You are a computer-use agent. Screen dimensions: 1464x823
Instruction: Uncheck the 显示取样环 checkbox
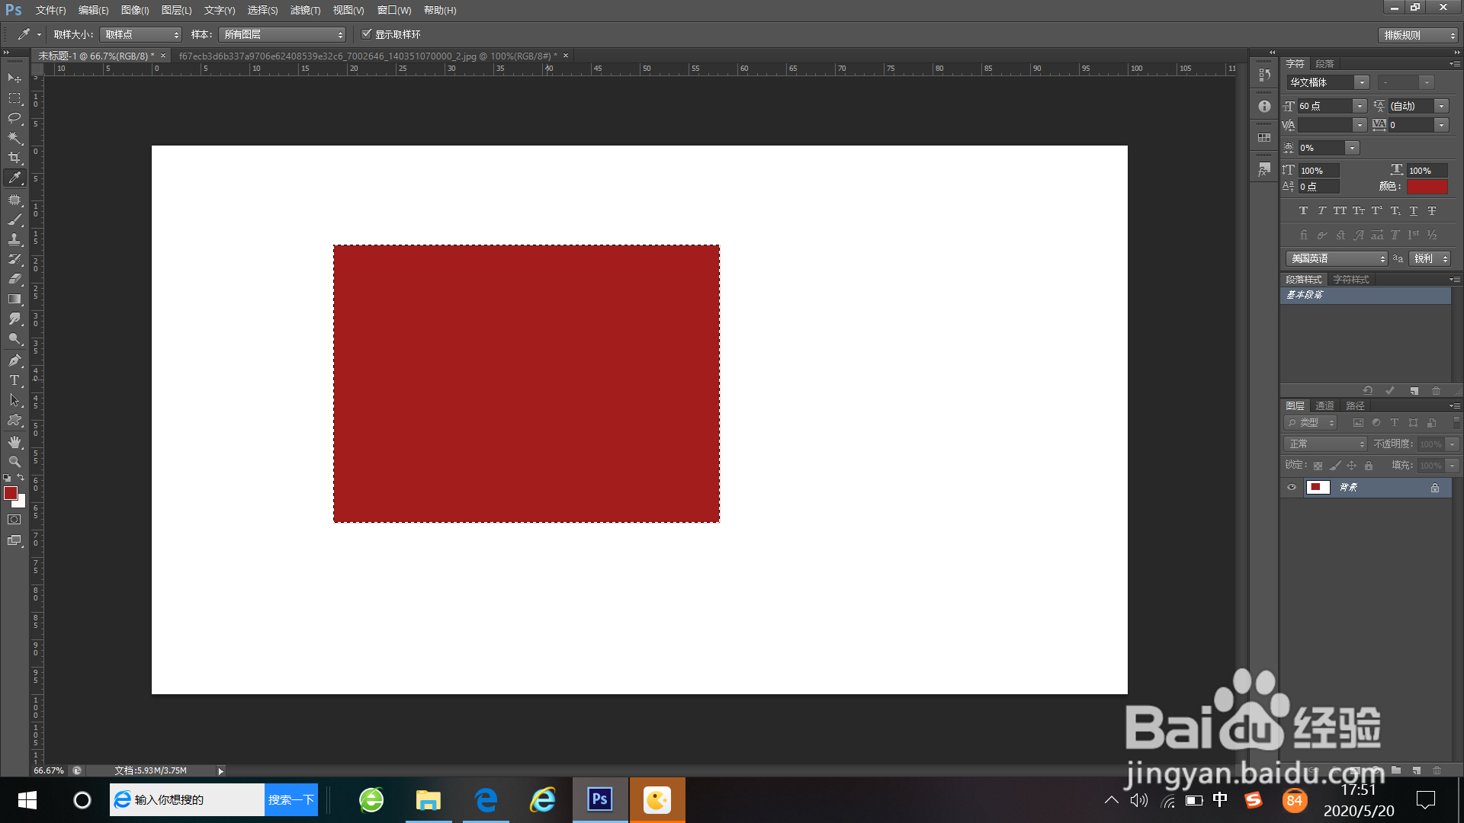click(367, 34)
